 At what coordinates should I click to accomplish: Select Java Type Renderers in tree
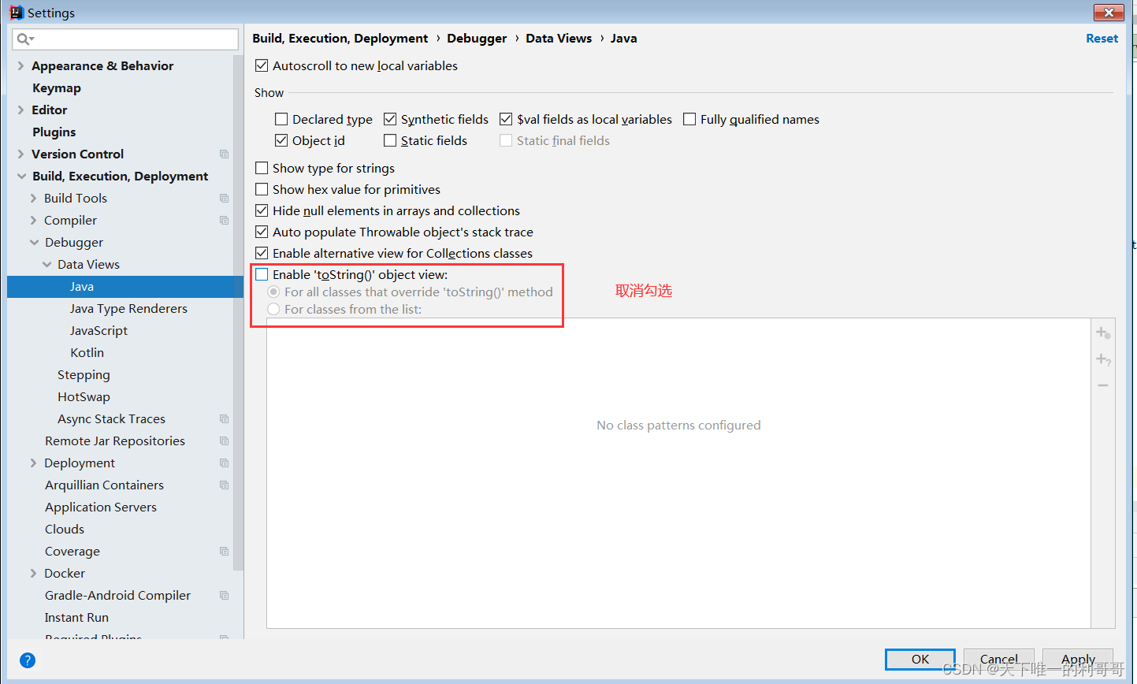tap(128, 308)
